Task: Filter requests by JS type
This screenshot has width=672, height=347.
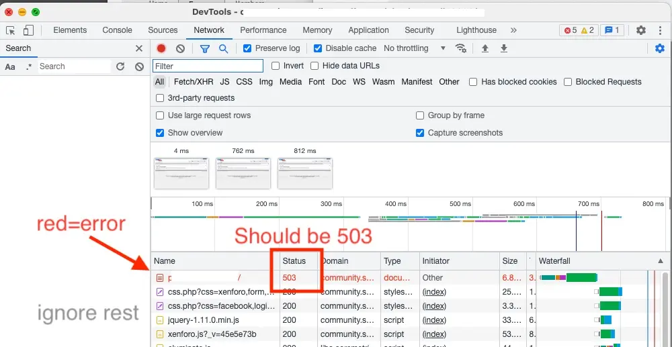Action: pyautogui.click(x=225, y=82)
